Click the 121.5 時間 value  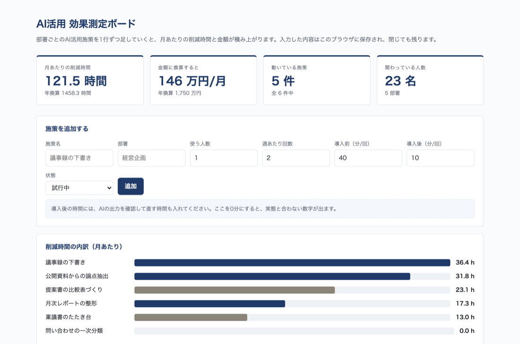click(x=76, y=81)
